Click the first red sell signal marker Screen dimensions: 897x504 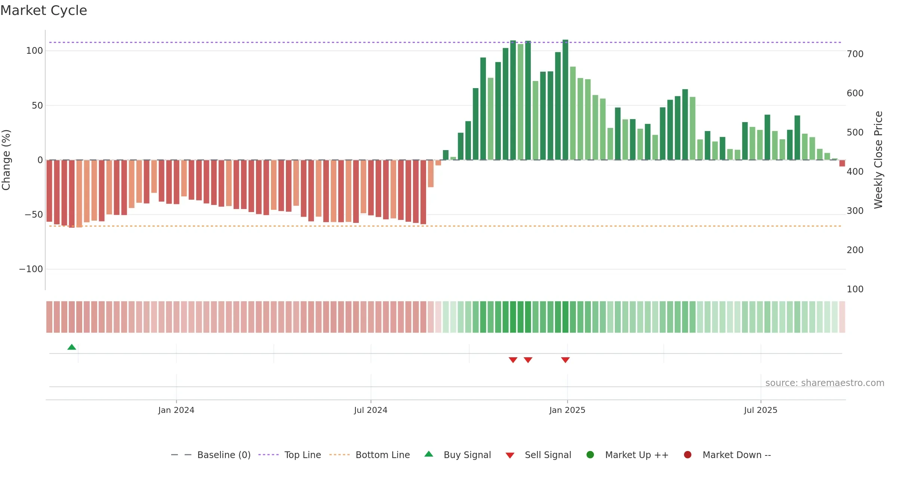click(x=513, y=360)
